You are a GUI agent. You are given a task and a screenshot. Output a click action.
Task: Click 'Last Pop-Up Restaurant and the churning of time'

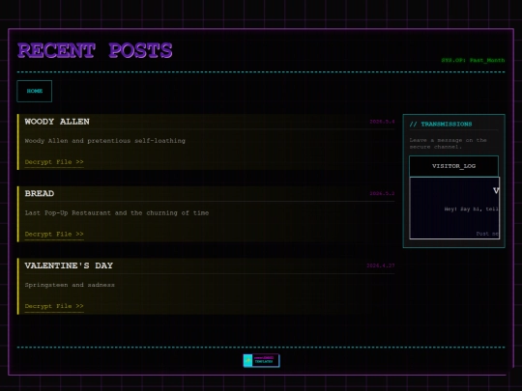pos(117,212)
